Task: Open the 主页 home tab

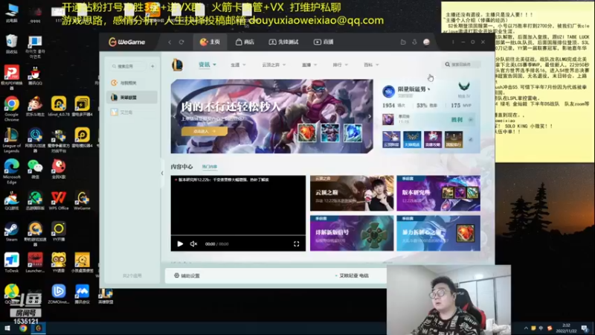Action: [x=210, y=42]
